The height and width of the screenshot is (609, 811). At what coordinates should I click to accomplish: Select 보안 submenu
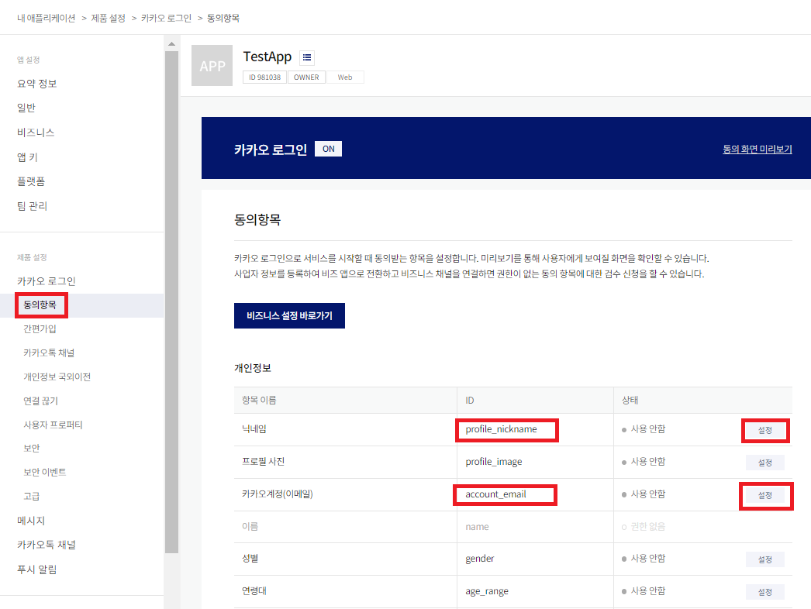[32, 448]
